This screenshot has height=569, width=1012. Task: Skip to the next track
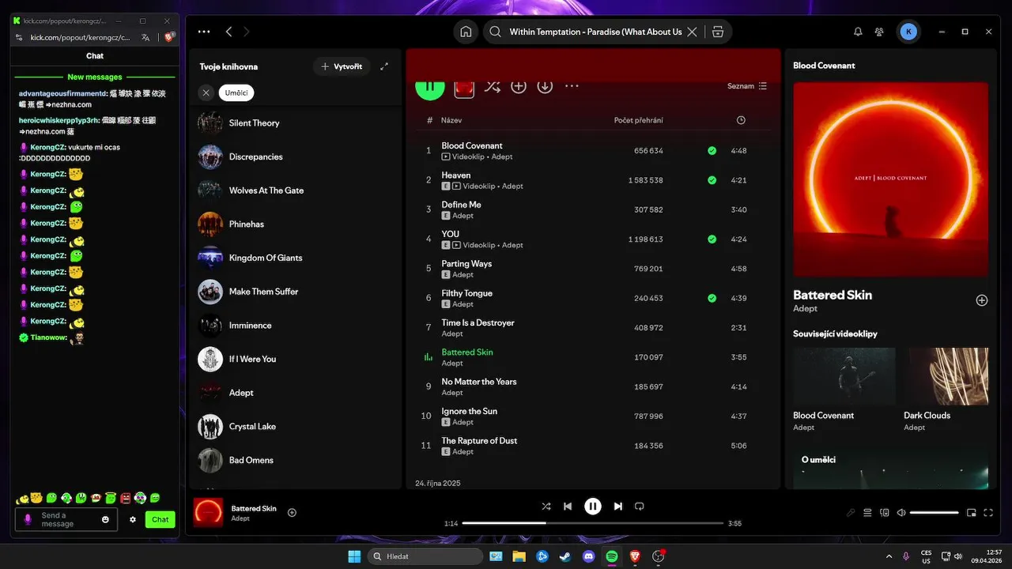coord(618,507)
